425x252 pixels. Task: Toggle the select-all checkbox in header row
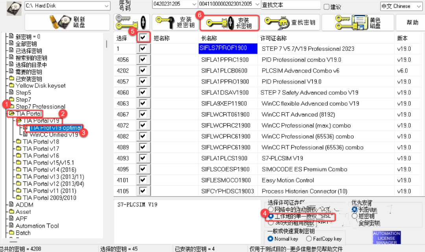[x=143, y=37]
